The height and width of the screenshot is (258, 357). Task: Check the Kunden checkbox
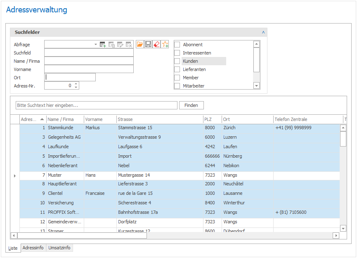tap(177, 61)
